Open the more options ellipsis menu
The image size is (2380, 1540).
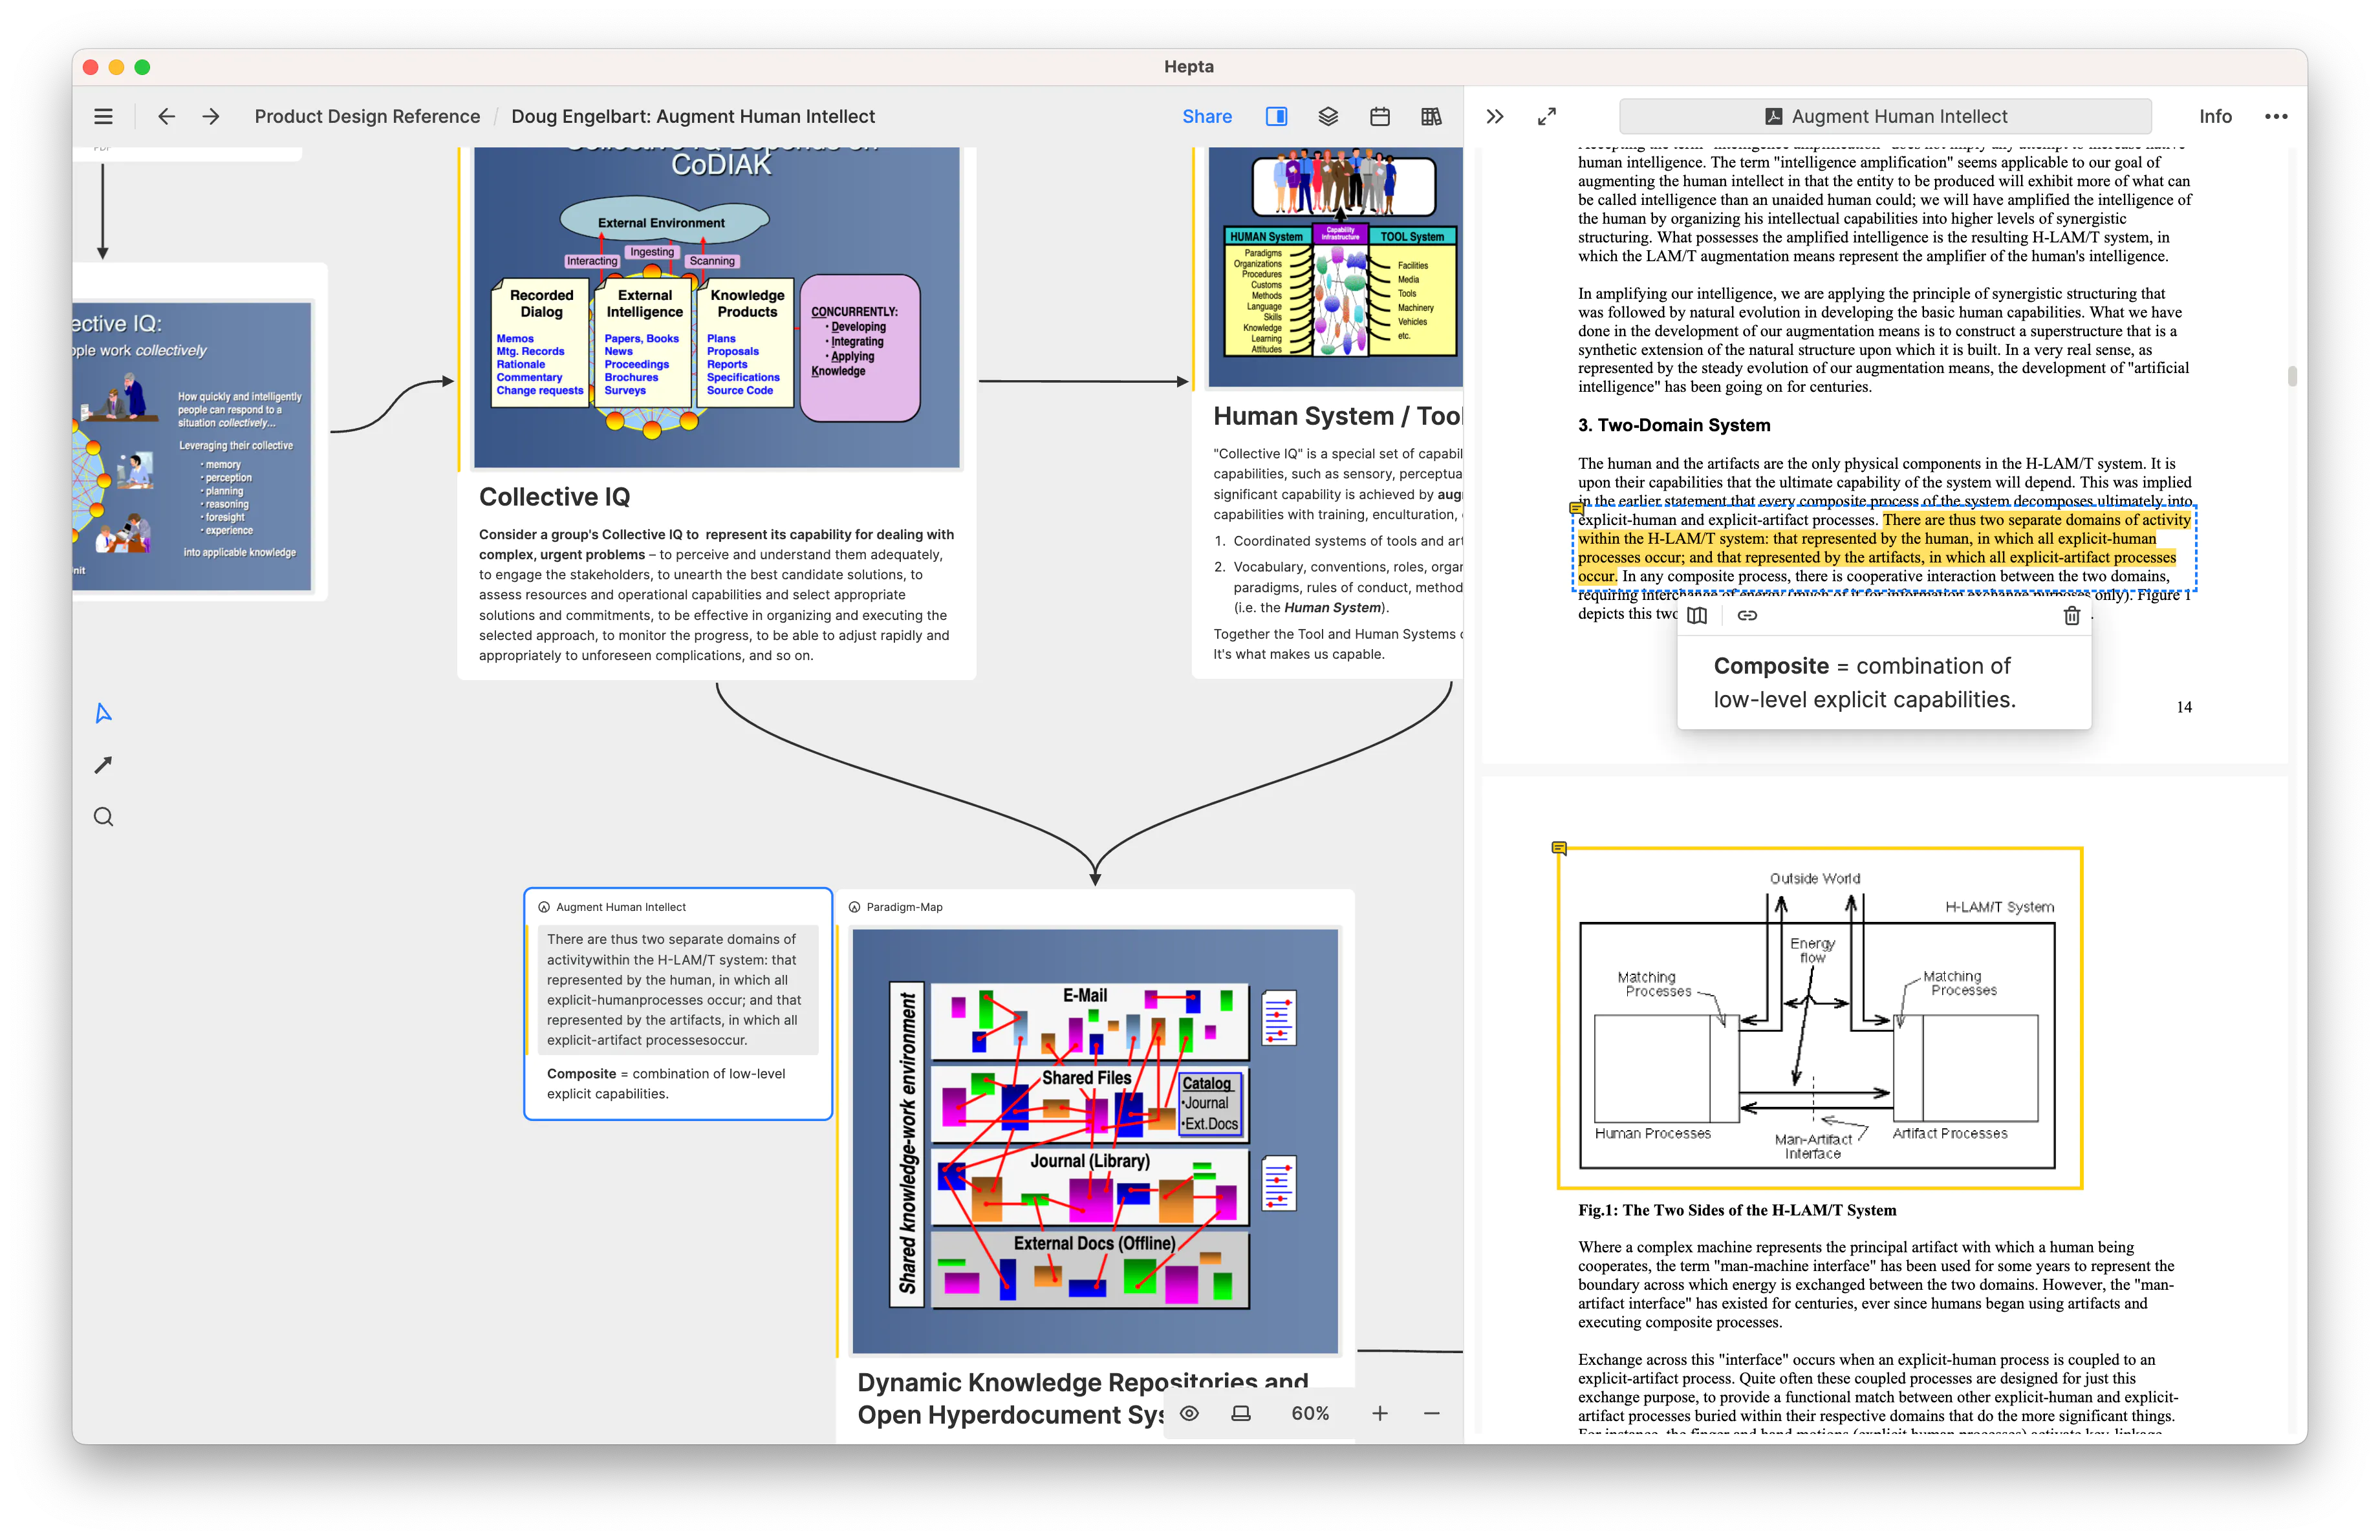[x=2276, y=116]
